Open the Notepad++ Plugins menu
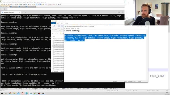Image resolution: width=170 pixels, height=95 pixels. point(38,3)
